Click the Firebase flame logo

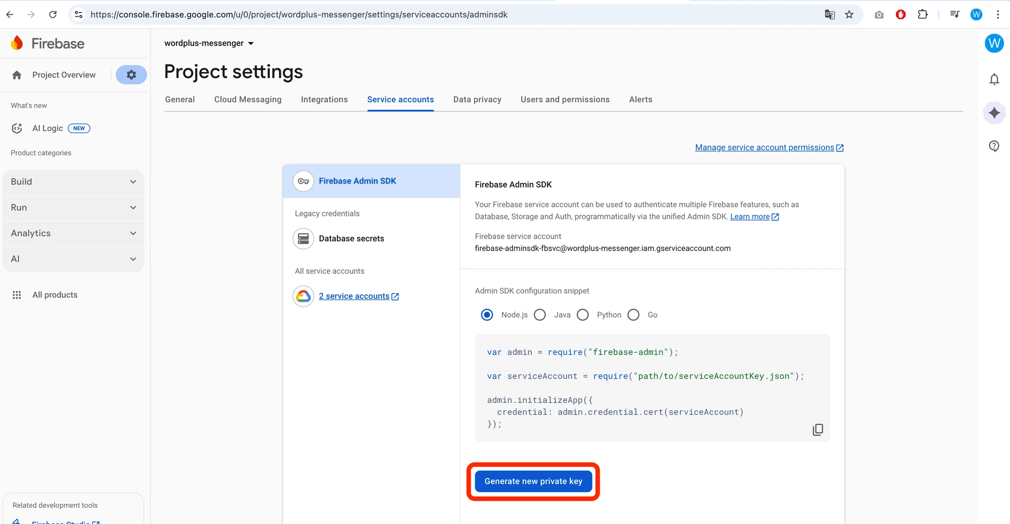17,43
